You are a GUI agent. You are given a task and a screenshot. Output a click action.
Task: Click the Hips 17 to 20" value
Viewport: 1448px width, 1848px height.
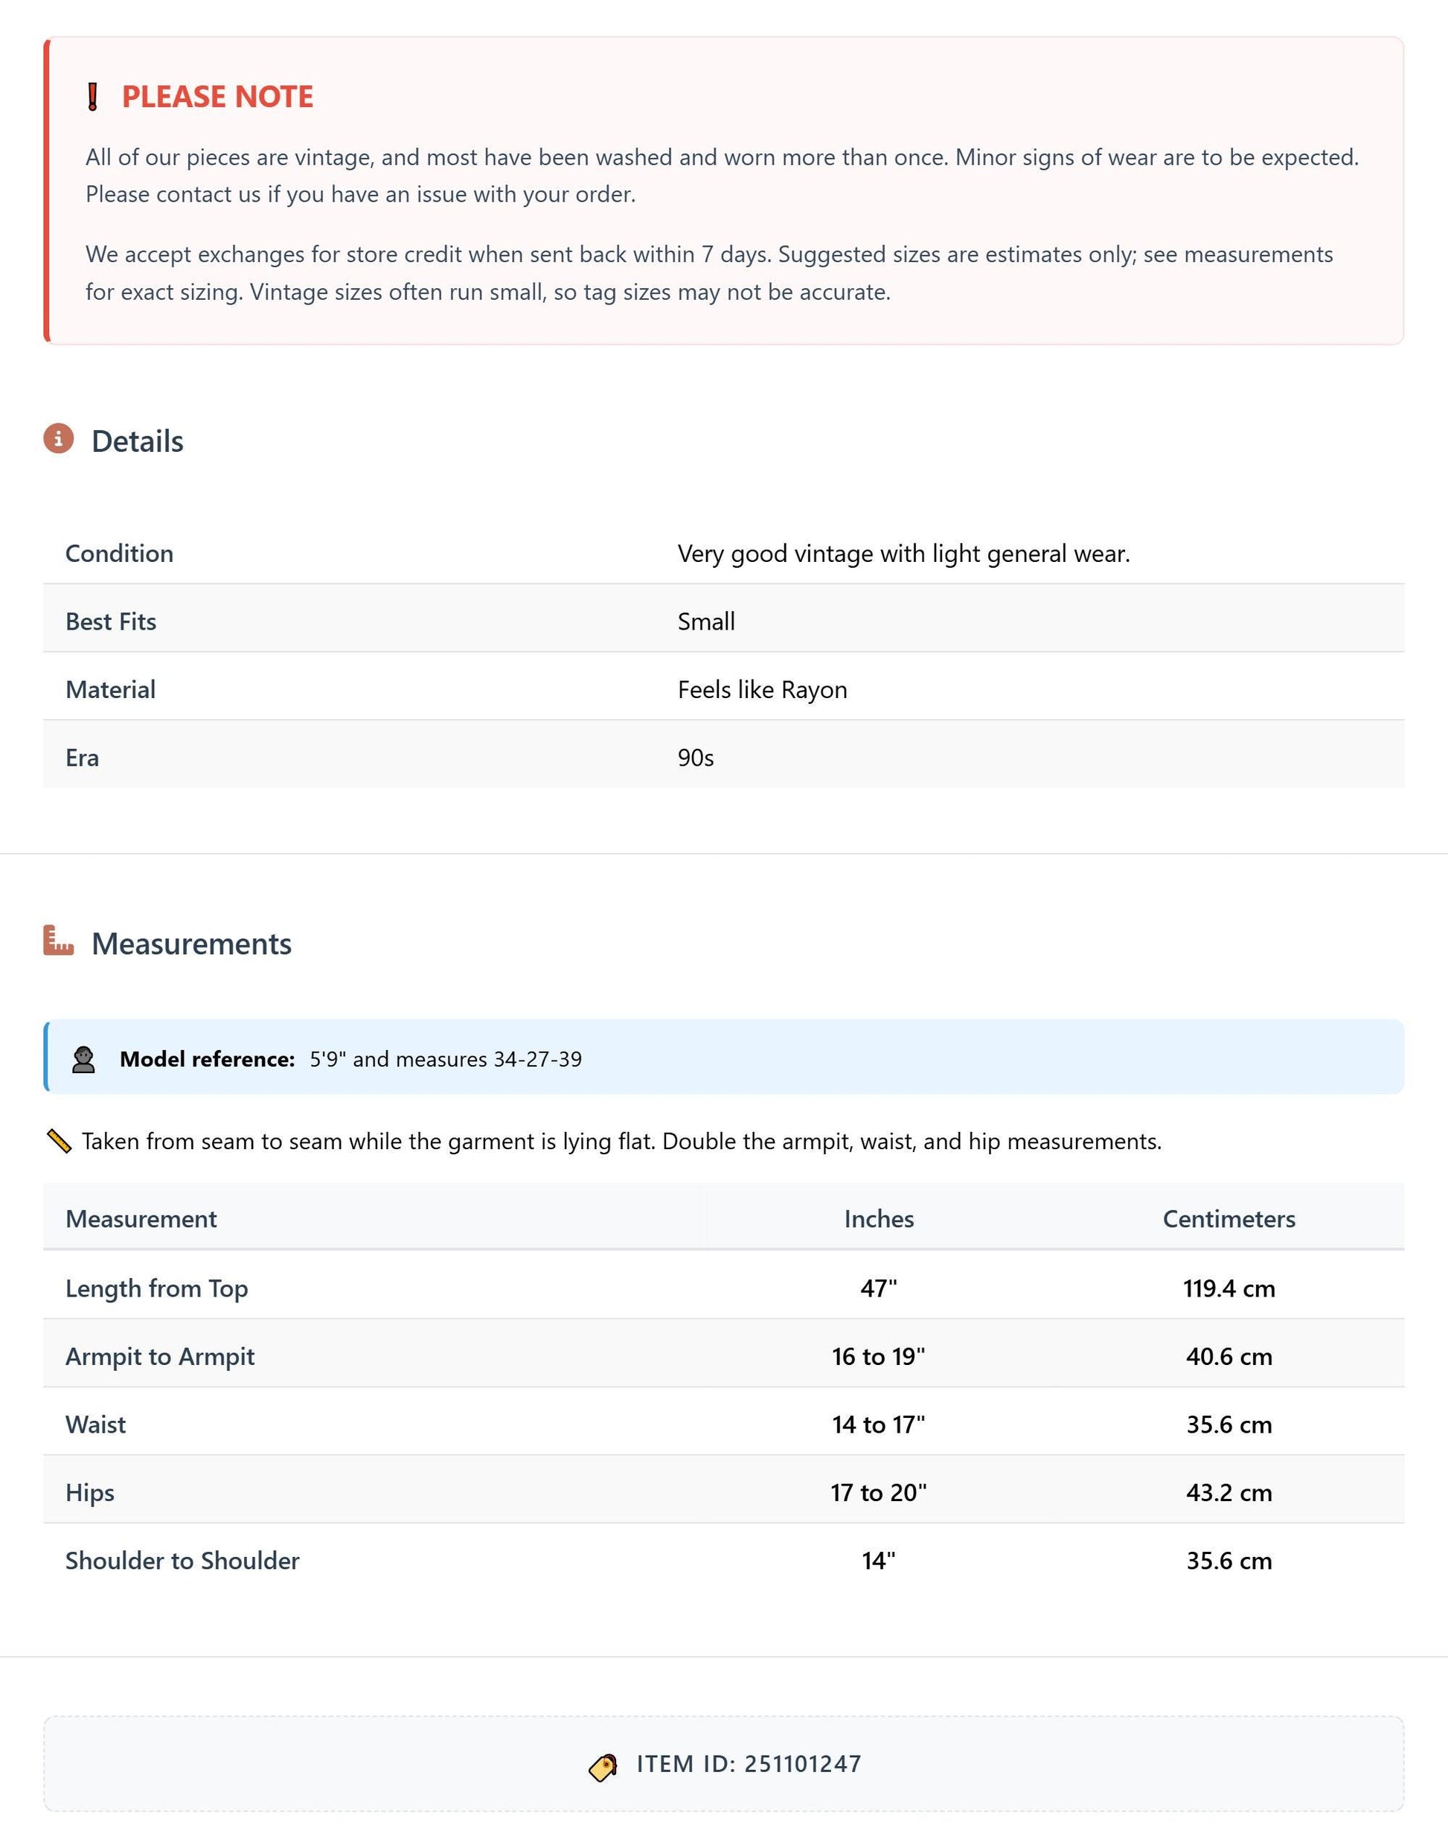[x=878, y=1491]
